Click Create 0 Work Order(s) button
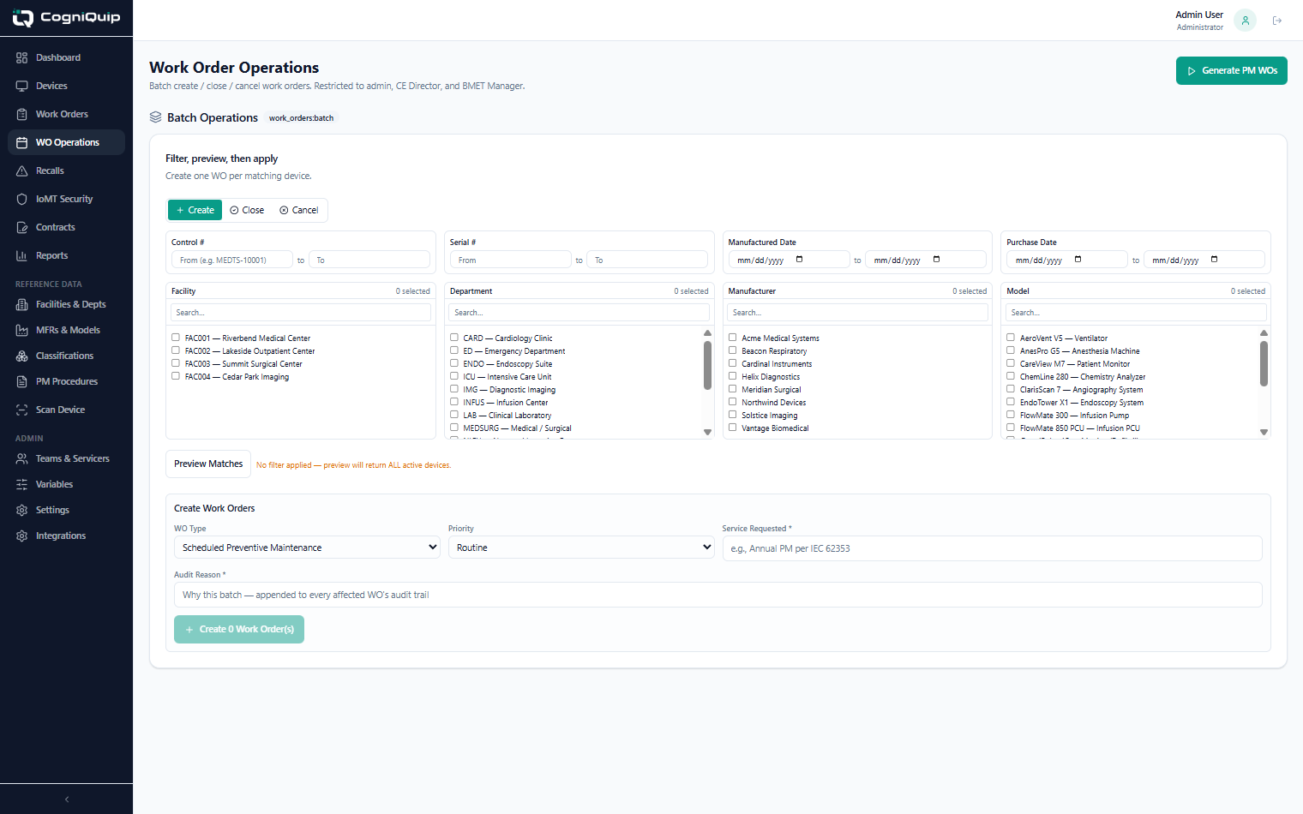The height and width of the screenshot is (814, 1303). [239, 629]
